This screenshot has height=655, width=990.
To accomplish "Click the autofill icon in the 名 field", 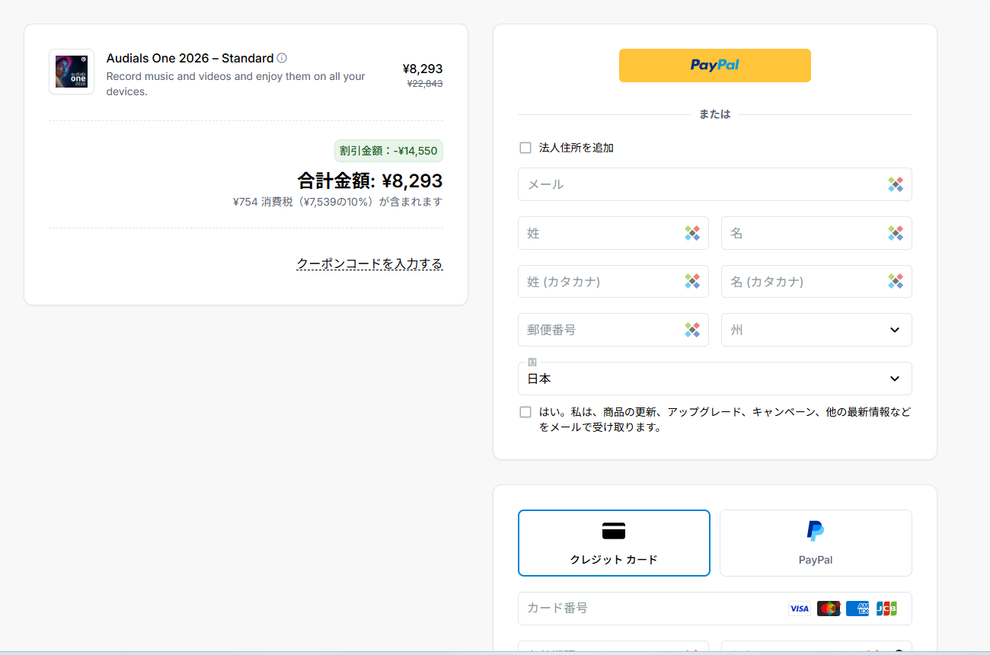I will click(896, 233).
